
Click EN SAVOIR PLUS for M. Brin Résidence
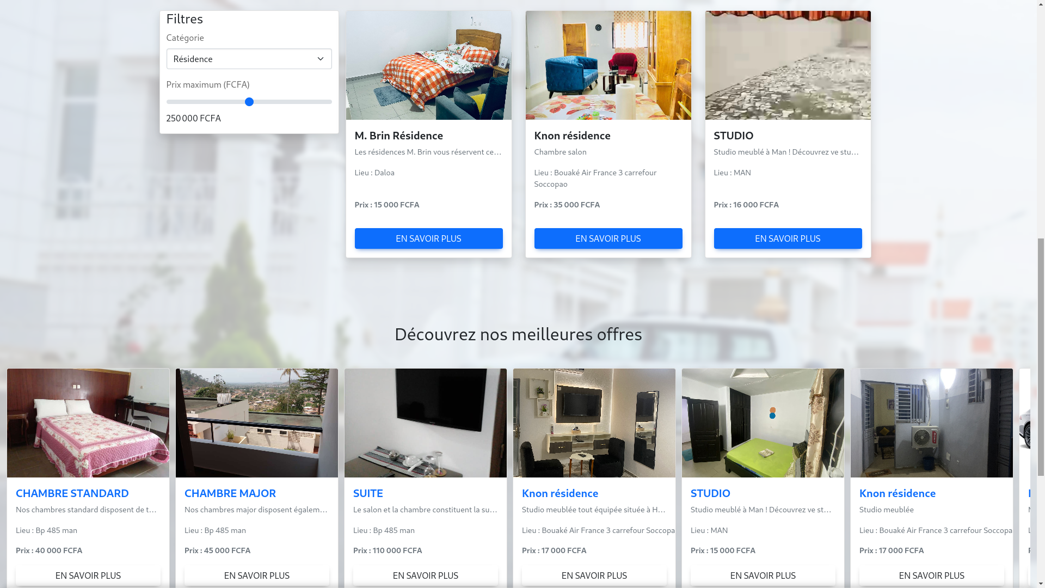click(428, 238)
